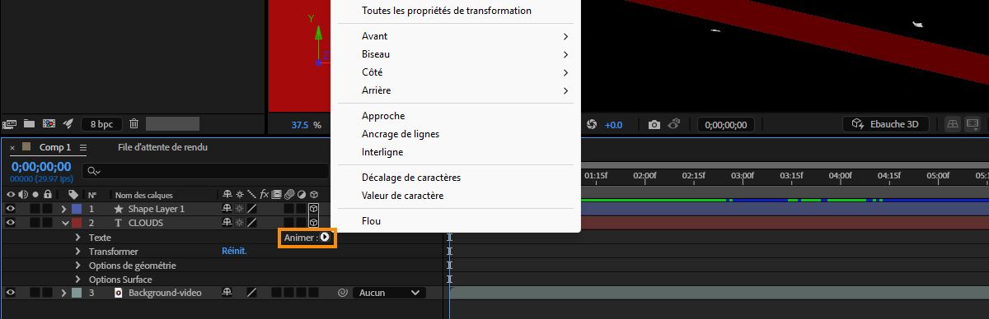989x319 pixels.
Task: Click the 3D layer cube column header
Action: click(x=313, y=195)
